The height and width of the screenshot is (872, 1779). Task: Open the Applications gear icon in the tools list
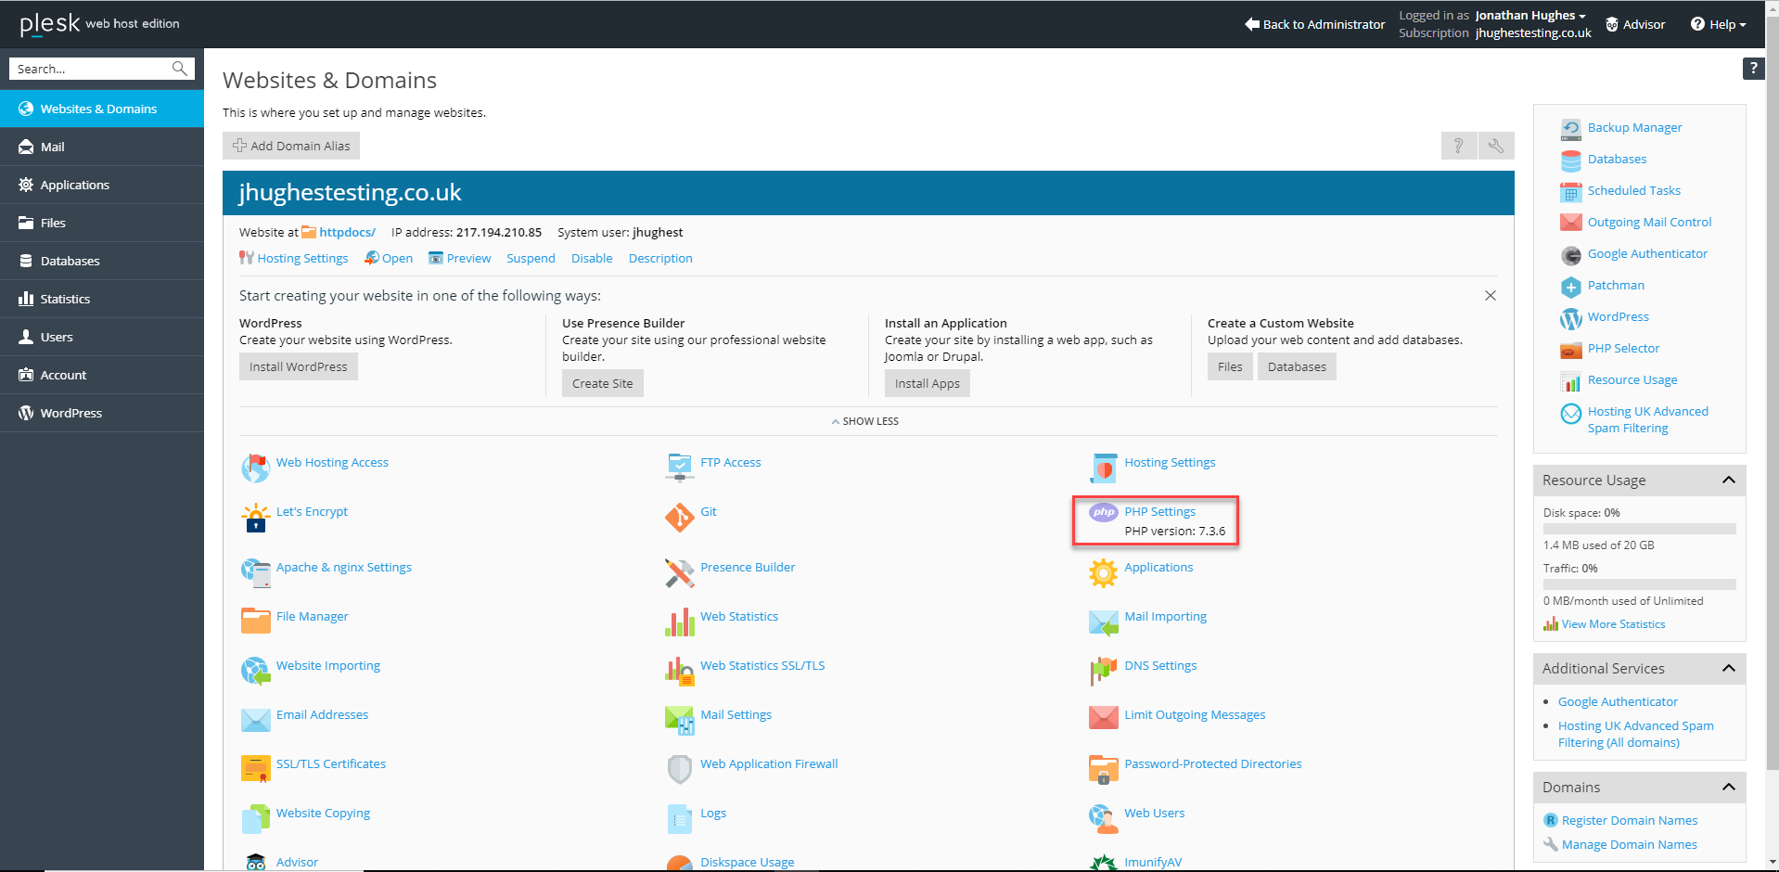[x=1104, y=572]
